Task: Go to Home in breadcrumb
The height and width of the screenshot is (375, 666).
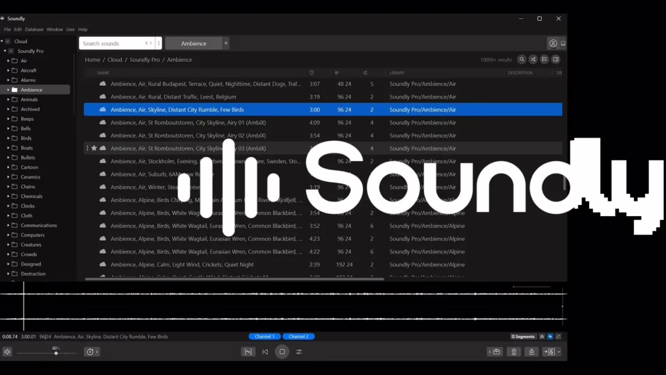Action: [x=92, y=60]
